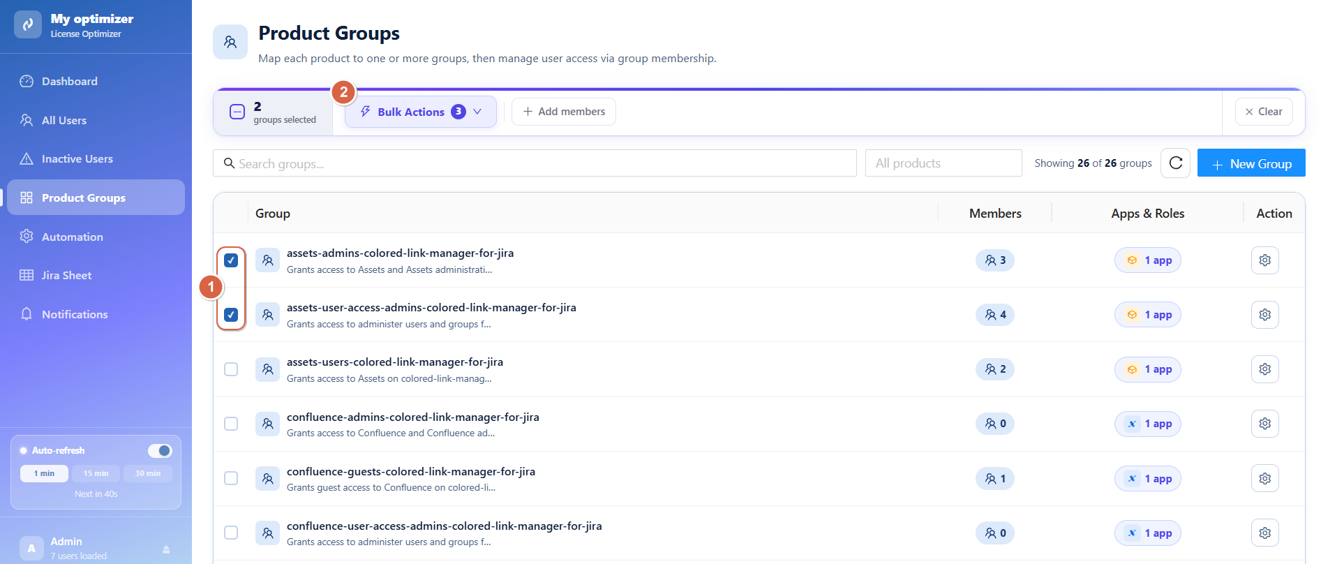Click the Admin avatar icon

(31, 548)
